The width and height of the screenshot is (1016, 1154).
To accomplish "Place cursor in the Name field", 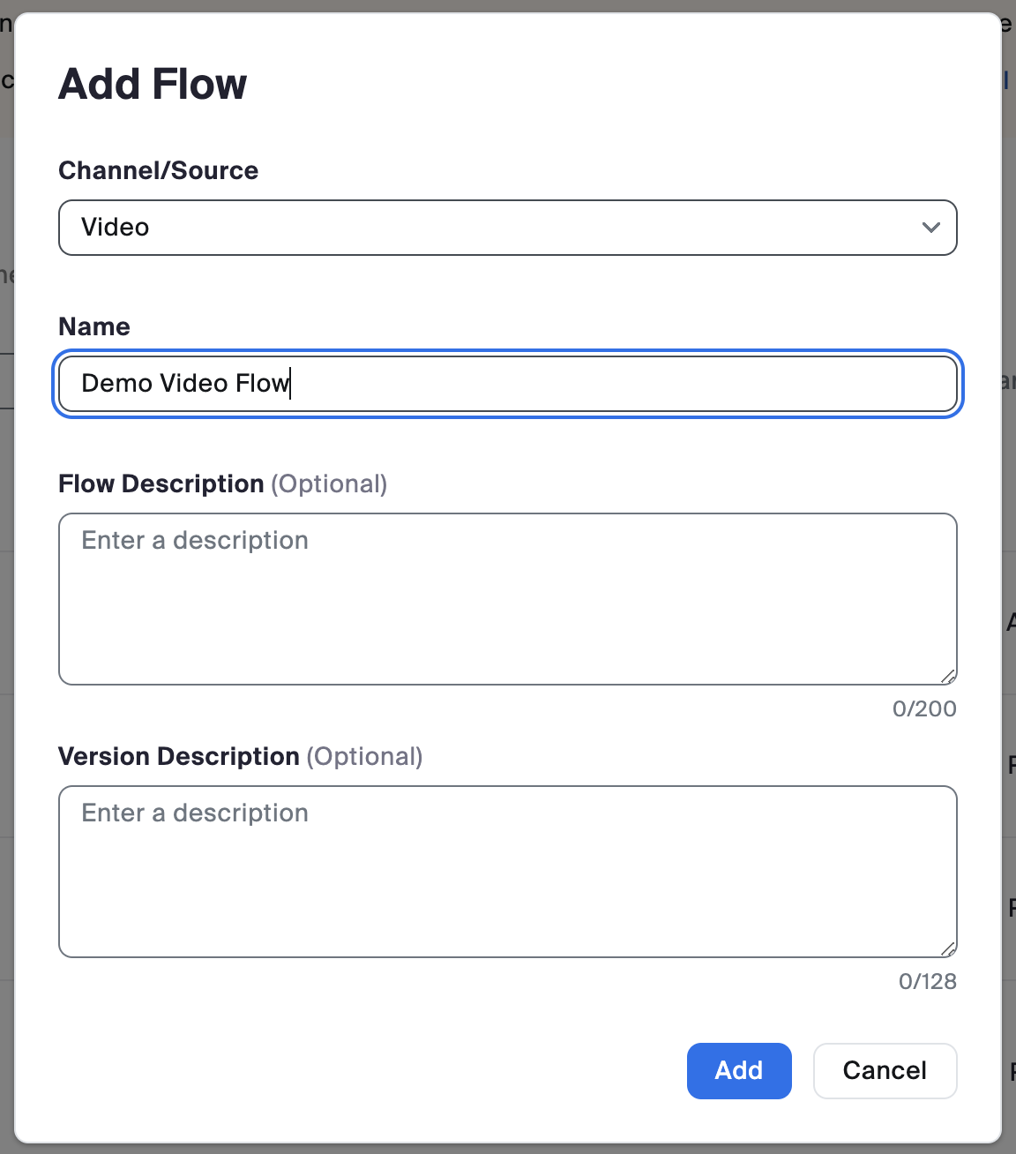I will tap(507, 384).
